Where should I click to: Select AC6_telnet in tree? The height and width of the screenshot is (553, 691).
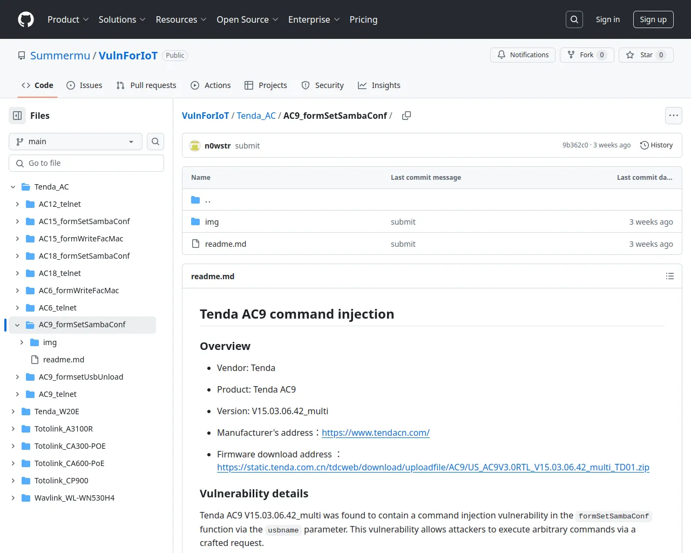(x=58, y=308)
